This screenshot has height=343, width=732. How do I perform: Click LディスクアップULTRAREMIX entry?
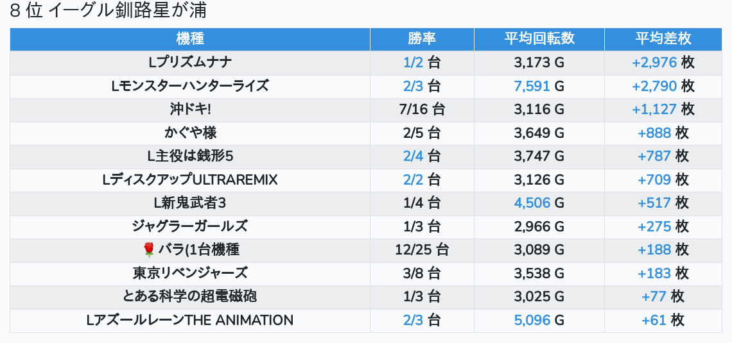(x=189, y=180)
